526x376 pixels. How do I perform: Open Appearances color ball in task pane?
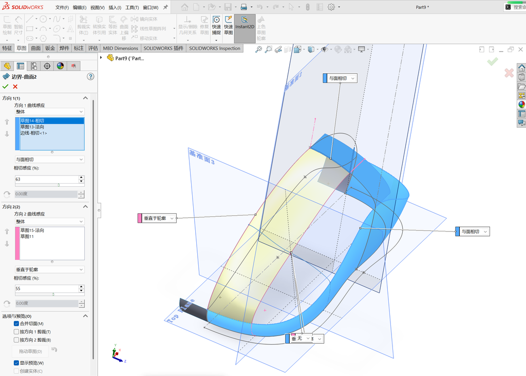click(x=521, y=105)
